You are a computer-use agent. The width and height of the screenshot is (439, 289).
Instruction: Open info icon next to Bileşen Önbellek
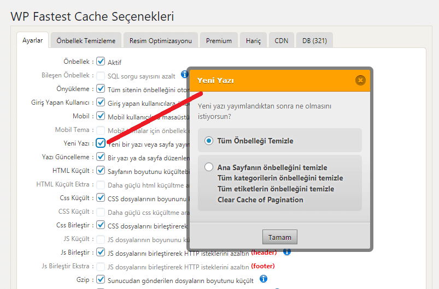pyautogui.click(x=184, y=74)
